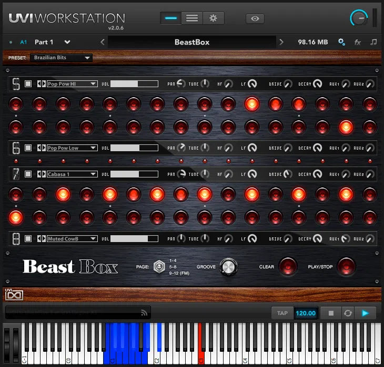Click the Groove knob
384x367 pixels.
[x=228, y=267]
